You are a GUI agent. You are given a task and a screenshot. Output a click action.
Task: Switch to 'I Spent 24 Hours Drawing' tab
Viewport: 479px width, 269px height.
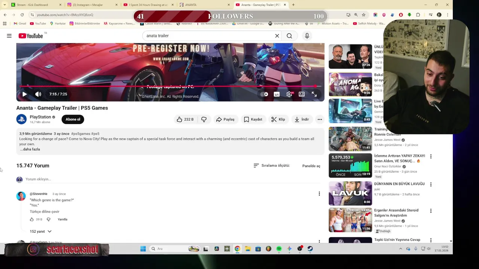pos(148,5)
